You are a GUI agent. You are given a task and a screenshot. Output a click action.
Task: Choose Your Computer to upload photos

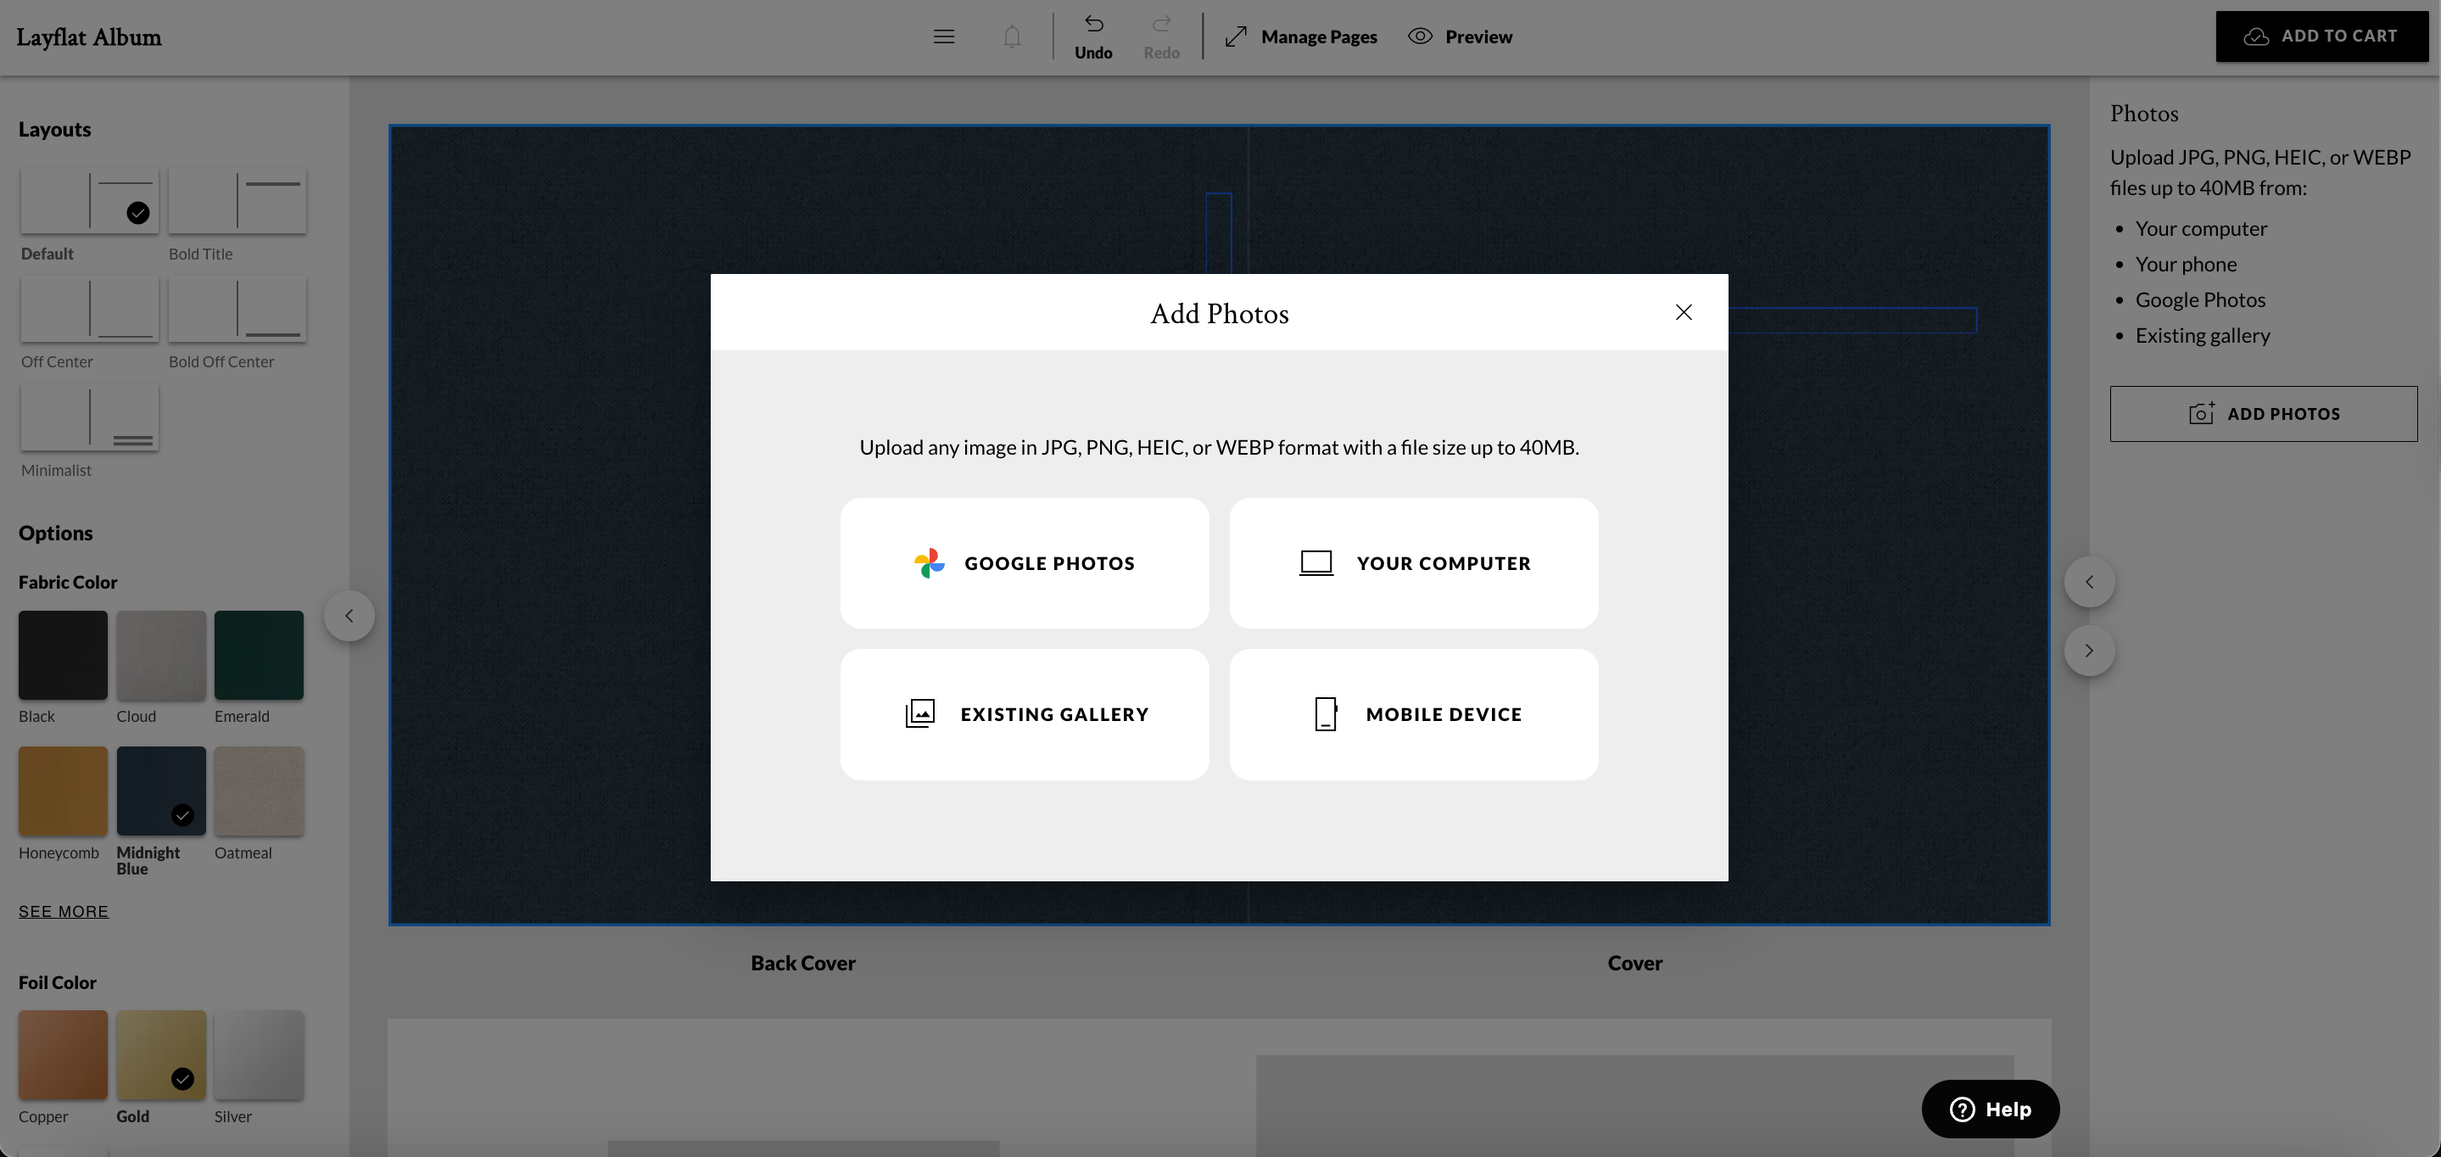[1413, 563]
